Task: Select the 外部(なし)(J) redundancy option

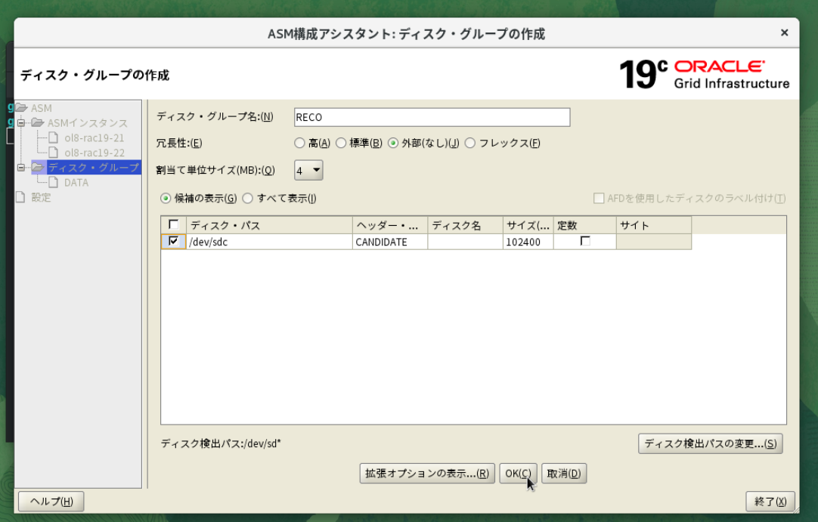Action: coord(393,143)
